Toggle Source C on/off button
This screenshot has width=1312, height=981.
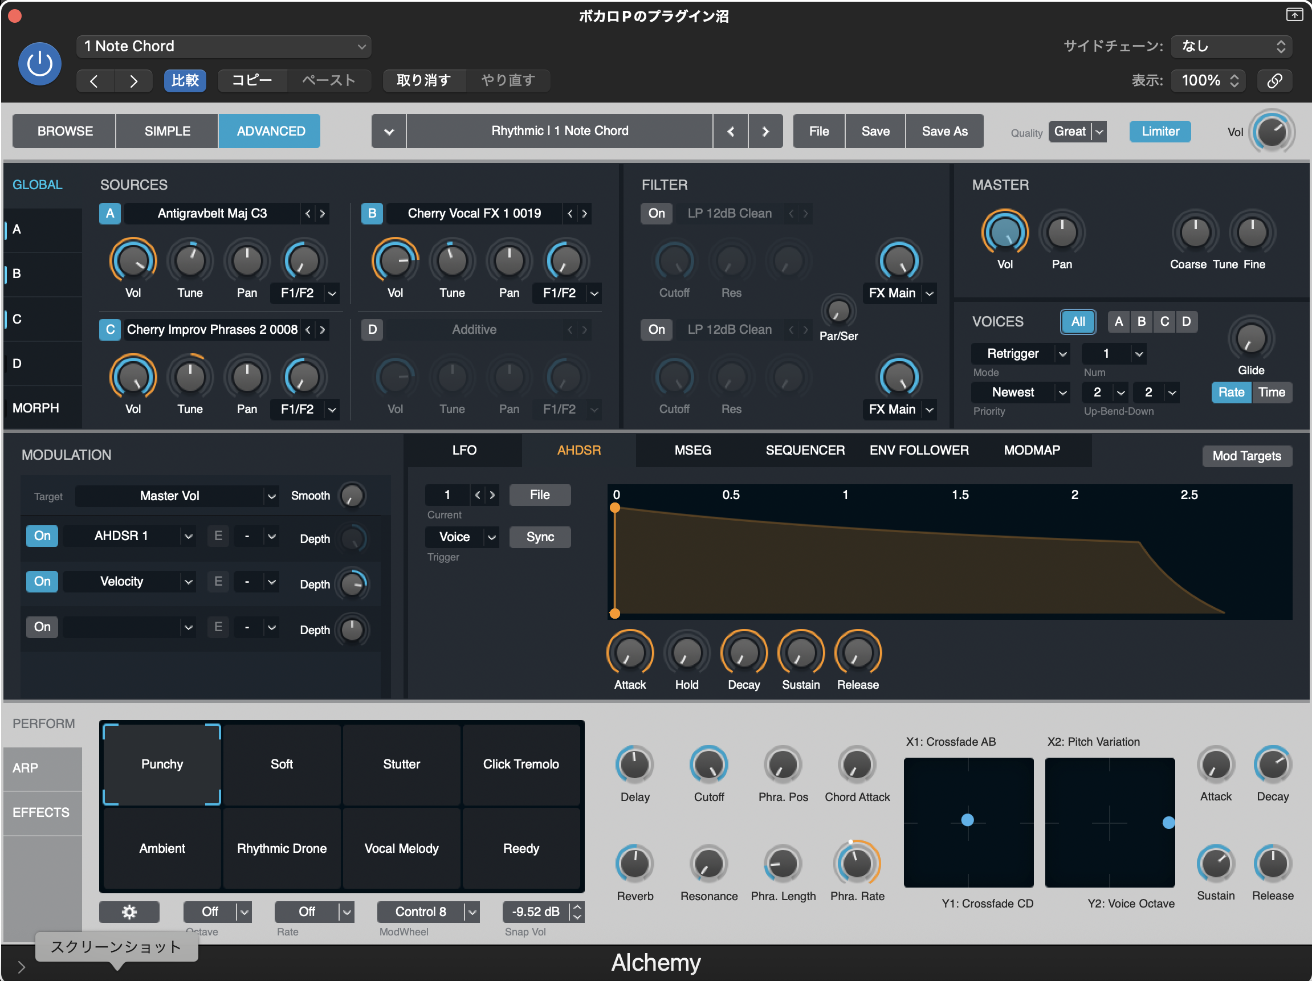click(110, 330)
